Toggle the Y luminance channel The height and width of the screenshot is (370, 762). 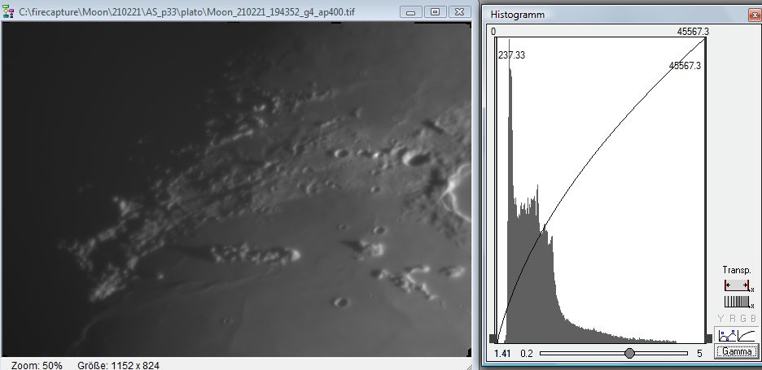pos(720,319)
